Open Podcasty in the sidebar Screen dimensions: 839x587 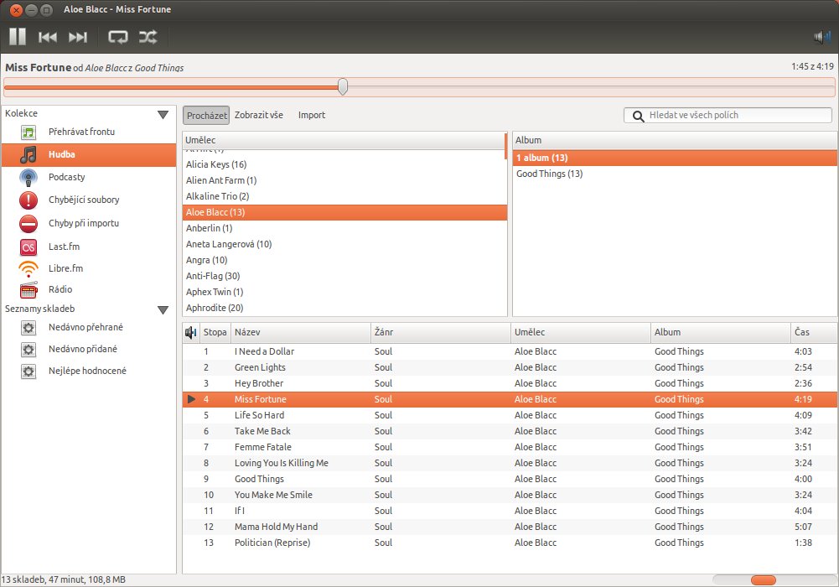pos(66,177)
